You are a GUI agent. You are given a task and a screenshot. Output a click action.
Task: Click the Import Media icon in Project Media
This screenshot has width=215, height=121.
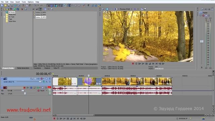coord(7,9)
